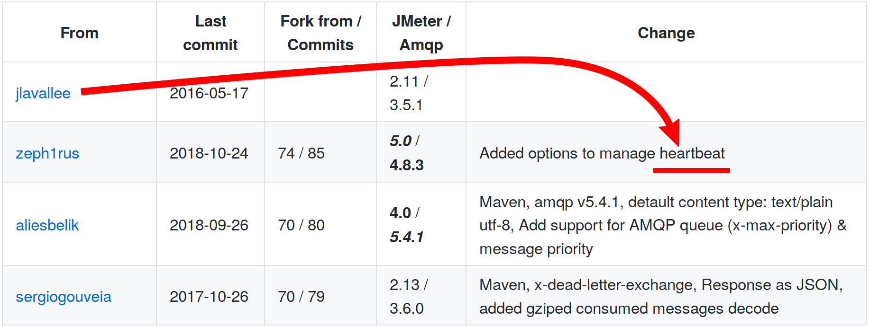Click the '74 / 85' commits cell
869x326 pixels.
click(x=302, y=153)
